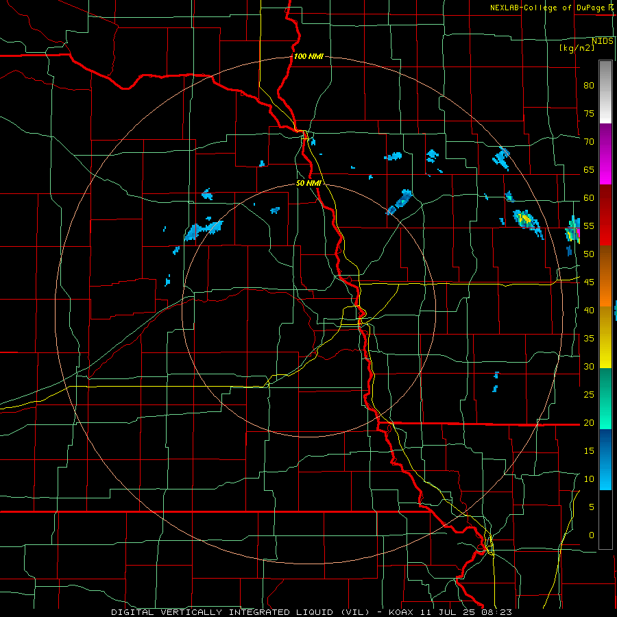Click the NEXLAB-College of DuPage label
Image resolution: width=617 pixels, height=617 pixels.
[x=548, y=8]
